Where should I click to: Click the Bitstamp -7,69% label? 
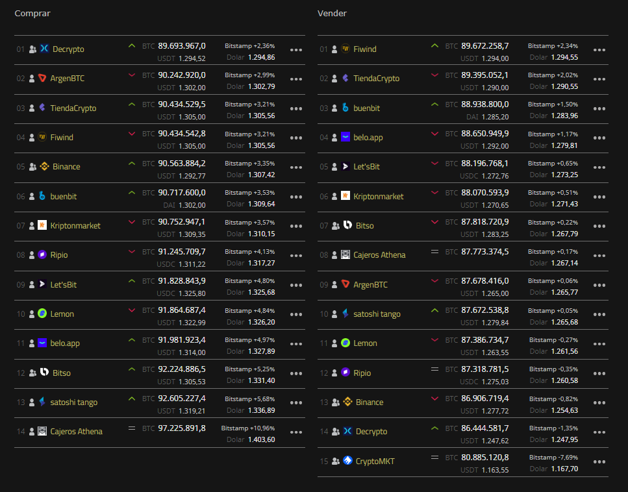(x=553, y=457)
